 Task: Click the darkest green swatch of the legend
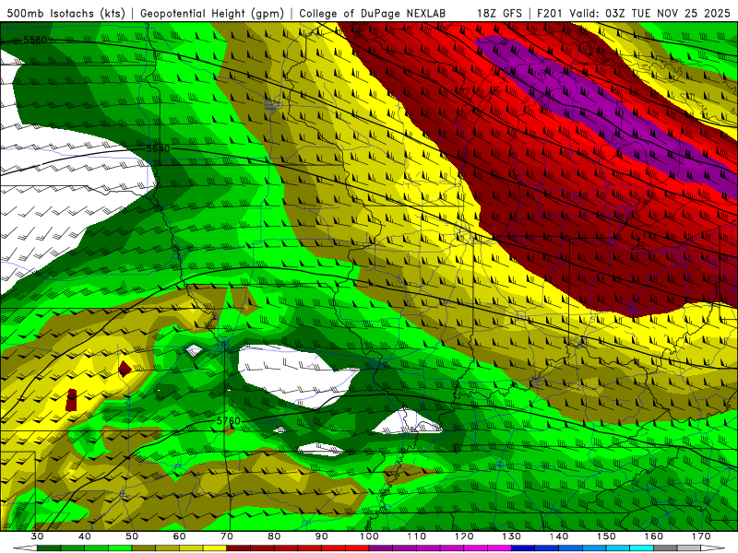(49, 548)
